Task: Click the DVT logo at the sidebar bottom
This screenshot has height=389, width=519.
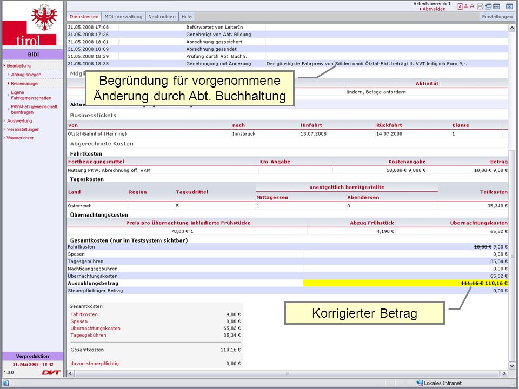Action: 51,372
